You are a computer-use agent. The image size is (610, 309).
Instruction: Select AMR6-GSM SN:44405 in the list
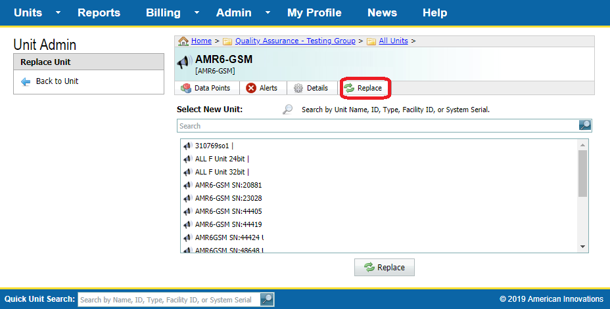(228, 211)
